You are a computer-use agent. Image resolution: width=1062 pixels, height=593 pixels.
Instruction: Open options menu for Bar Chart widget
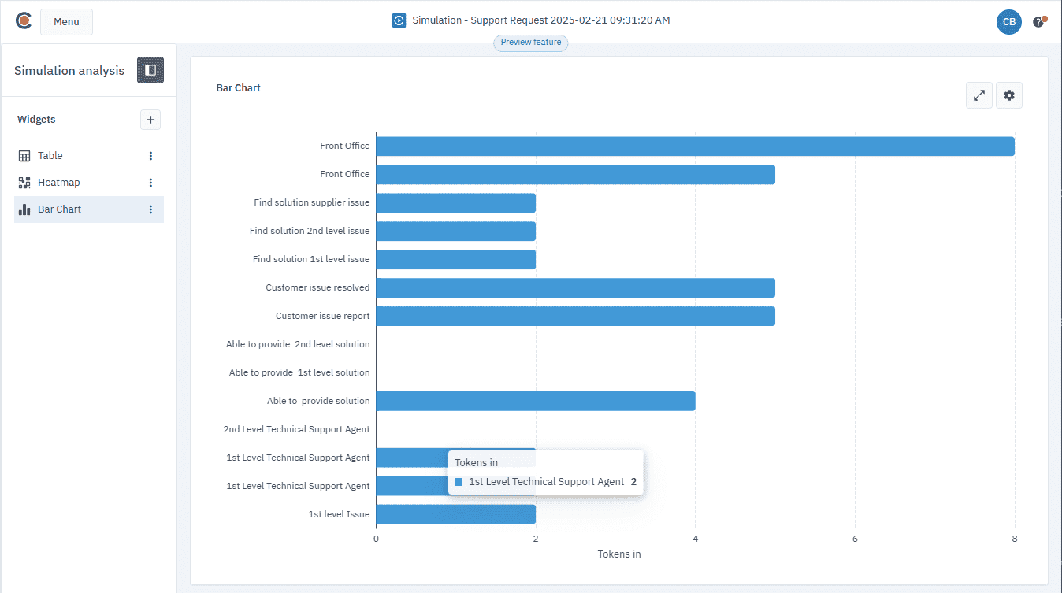tap(151, 209)
